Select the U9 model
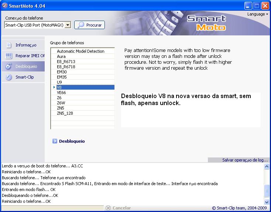271x212 pixels. tap(83, 82)
